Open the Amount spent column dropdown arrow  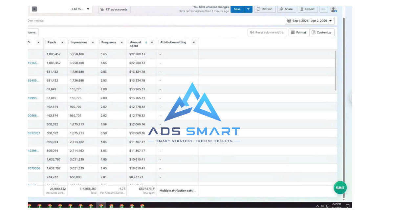click(x=152, y=42)
